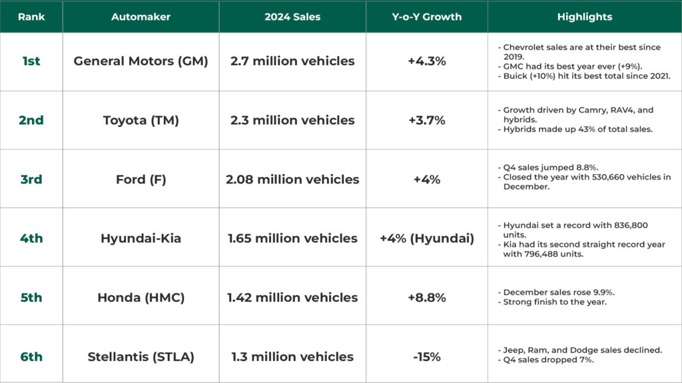Click the -15% growth value for Stellantis
This screenshot has width=682, height=383.
[427, 356]
